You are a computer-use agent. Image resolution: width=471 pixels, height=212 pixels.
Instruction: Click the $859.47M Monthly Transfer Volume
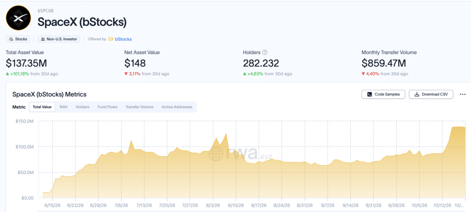(384, 63)
